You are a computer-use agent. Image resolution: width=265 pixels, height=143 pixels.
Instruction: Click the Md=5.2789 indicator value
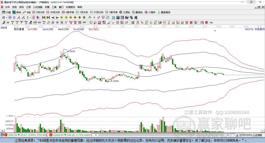coord(63,29)
